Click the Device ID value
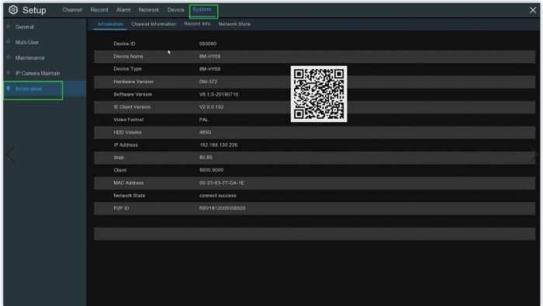The image size is (543, 306). pos(208,43)
